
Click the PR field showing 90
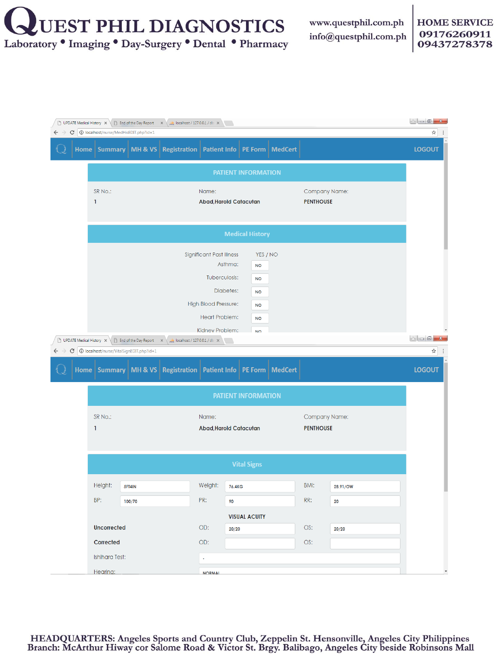(260, 501)
